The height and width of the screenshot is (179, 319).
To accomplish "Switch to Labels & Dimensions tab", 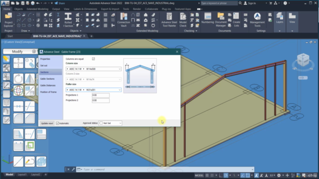I will [x=85, y=9].
